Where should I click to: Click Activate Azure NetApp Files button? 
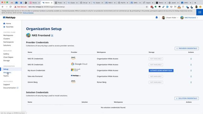(161, 70)
